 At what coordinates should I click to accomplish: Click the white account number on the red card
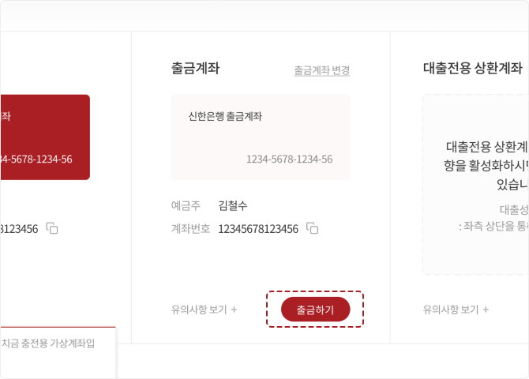pos(36,159)
